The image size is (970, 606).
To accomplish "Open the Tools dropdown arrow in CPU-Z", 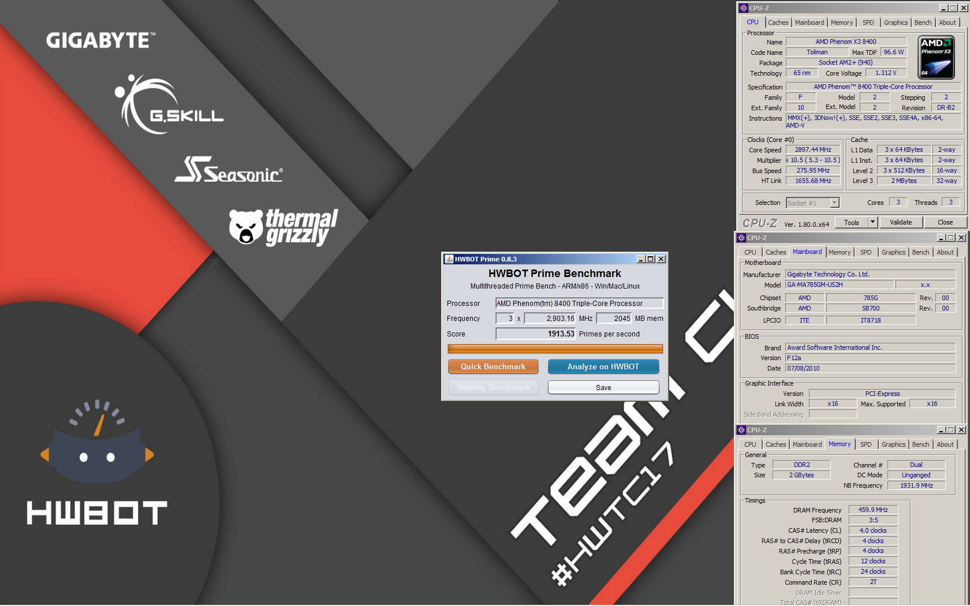I will (x=873, y=222).
